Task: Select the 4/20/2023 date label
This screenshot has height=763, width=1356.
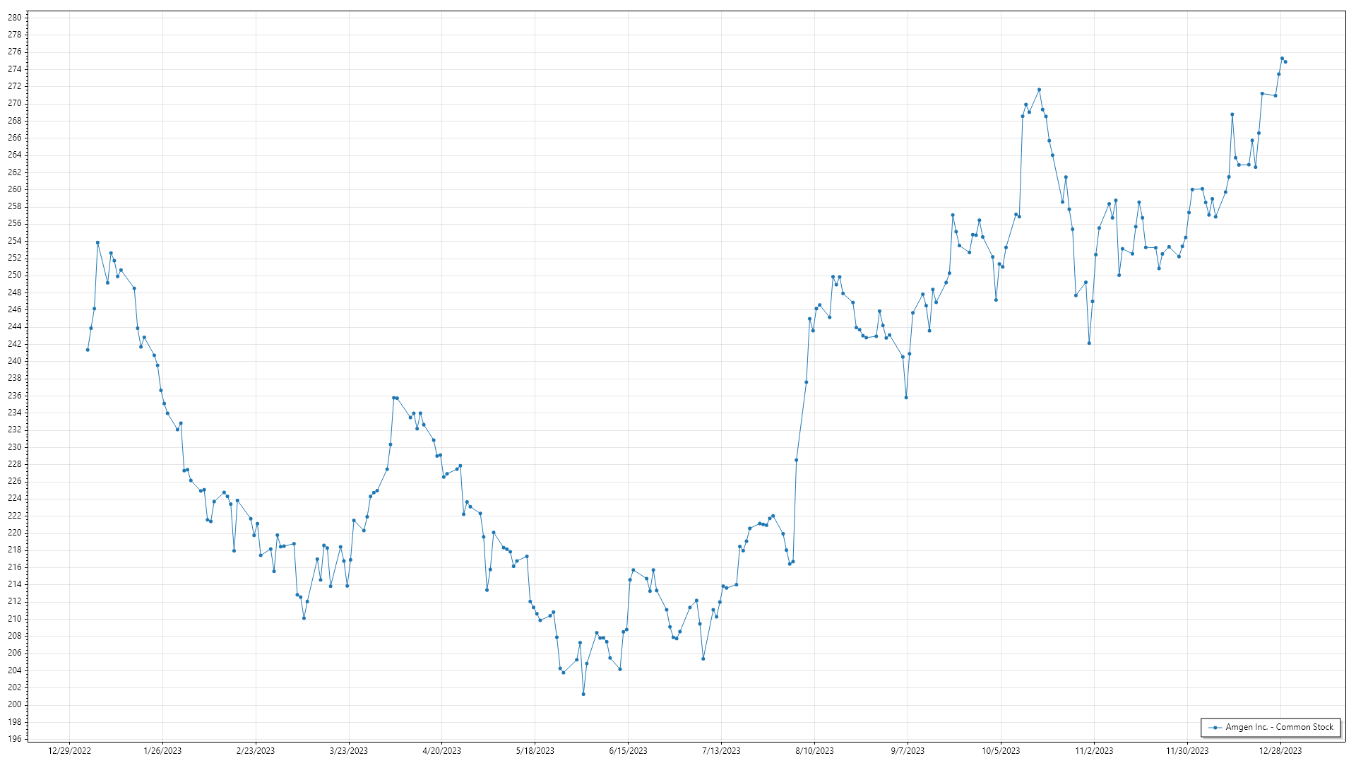Action: pos(441,751)
